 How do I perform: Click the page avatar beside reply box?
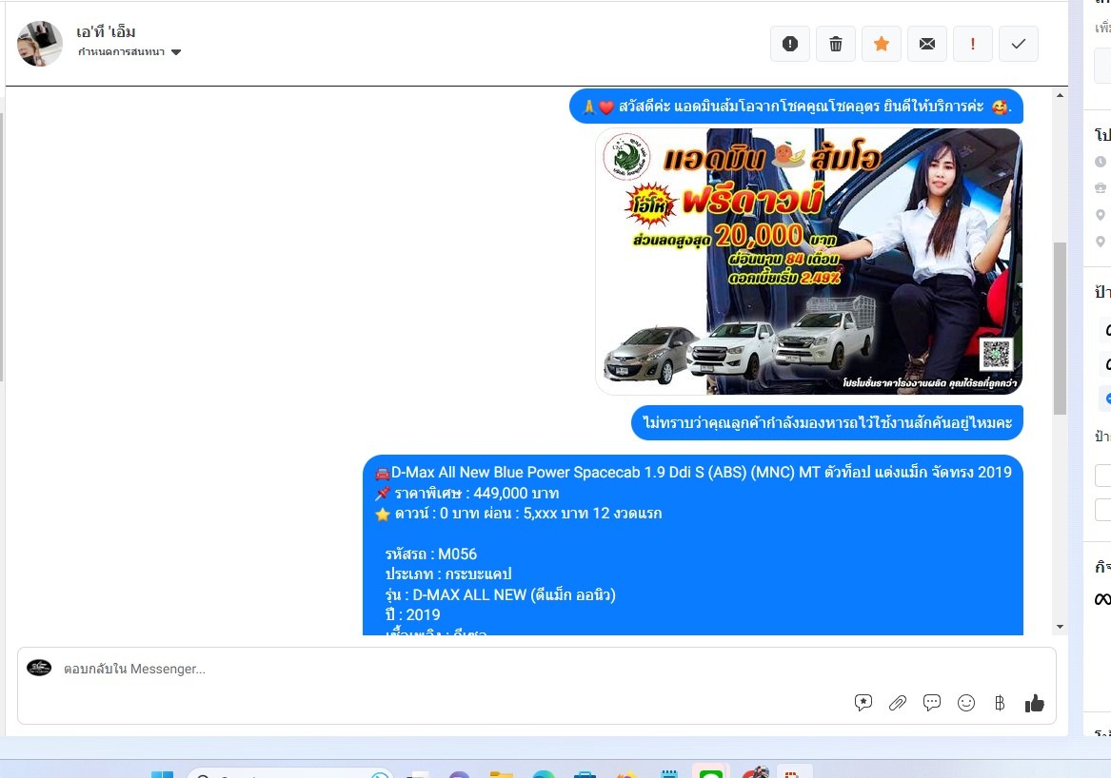[x=39, y=668]
